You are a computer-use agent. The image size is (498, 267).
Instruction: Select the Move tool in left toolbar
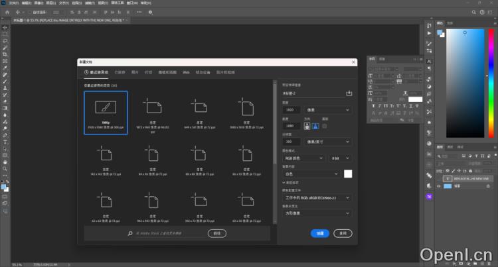coord(5,27)
